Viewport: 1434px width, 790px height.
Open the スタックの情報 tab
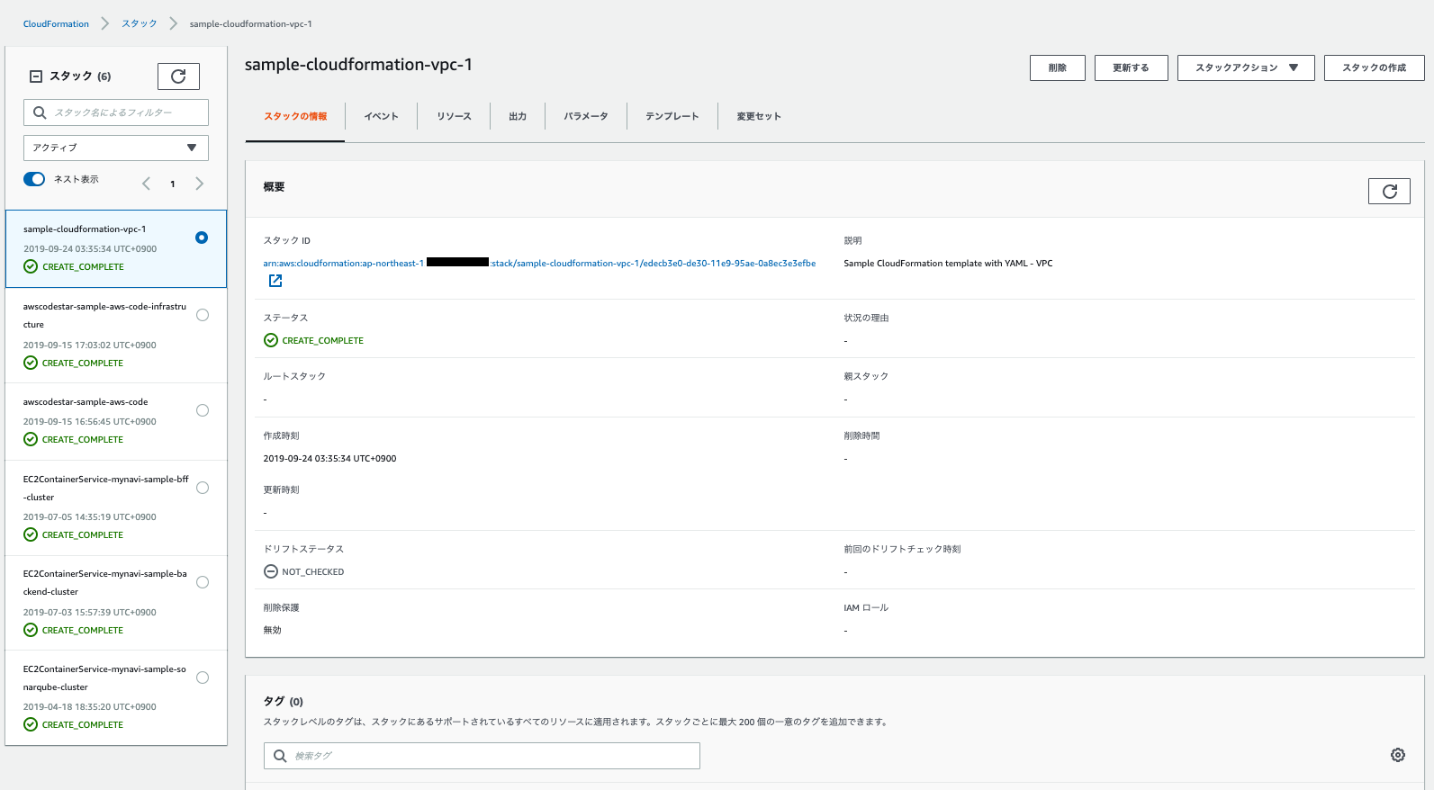(x=295, y=117)
